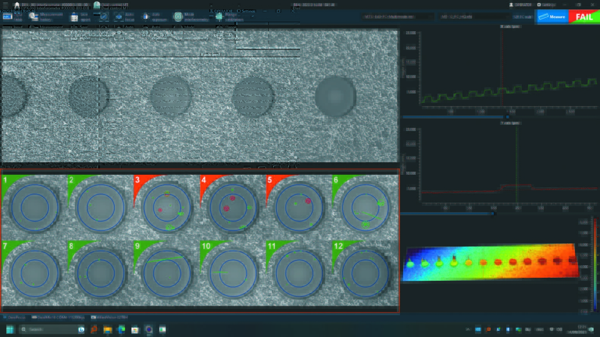
Task: Select the Auto focus tool
Action: pyautogui.click(x=119, y=17)
